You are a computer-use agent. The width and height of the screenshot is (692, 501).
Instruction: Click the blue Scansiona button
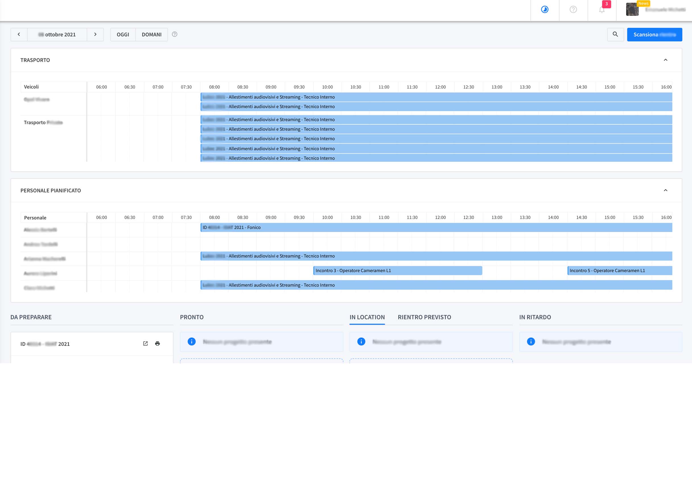pyautogui.click(x=654, y=34)
